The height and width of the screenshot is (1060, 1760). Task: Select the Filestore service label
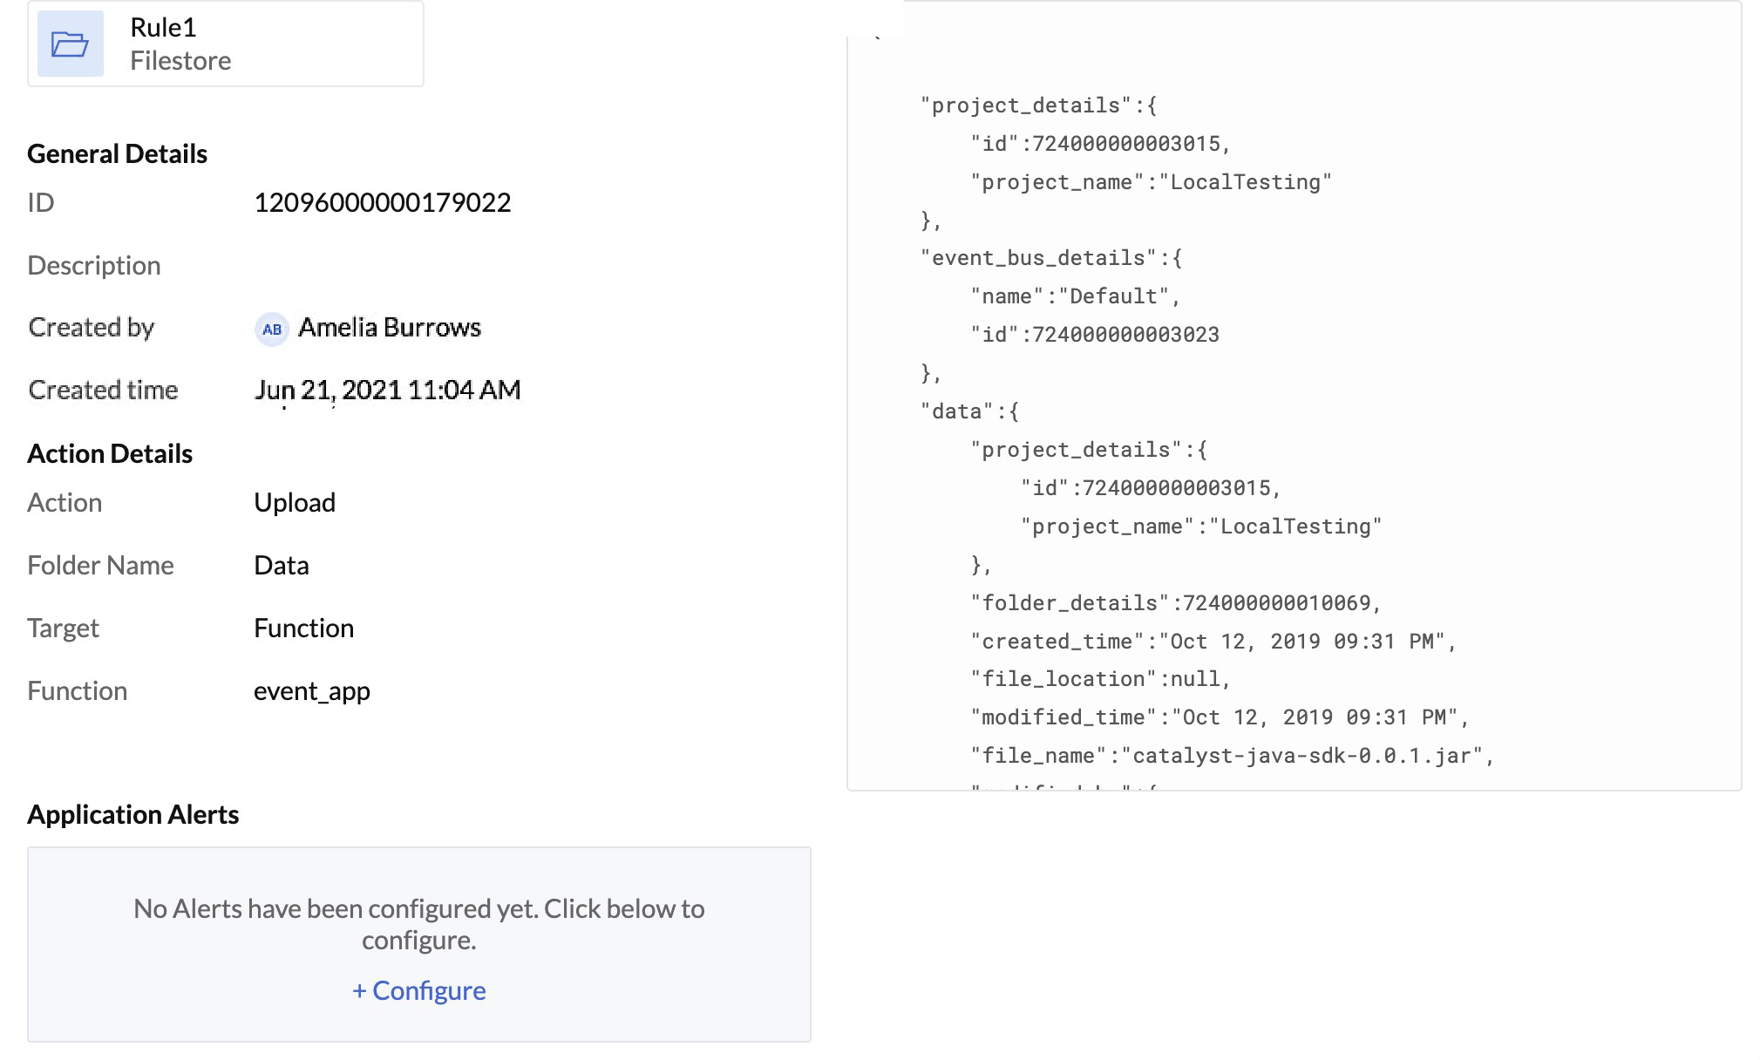181,60
